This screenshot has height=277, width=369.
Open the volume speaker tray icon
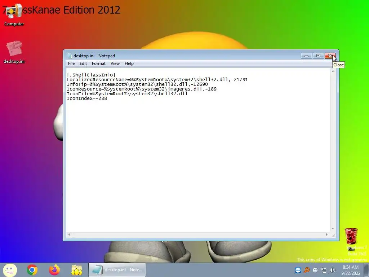333,270
